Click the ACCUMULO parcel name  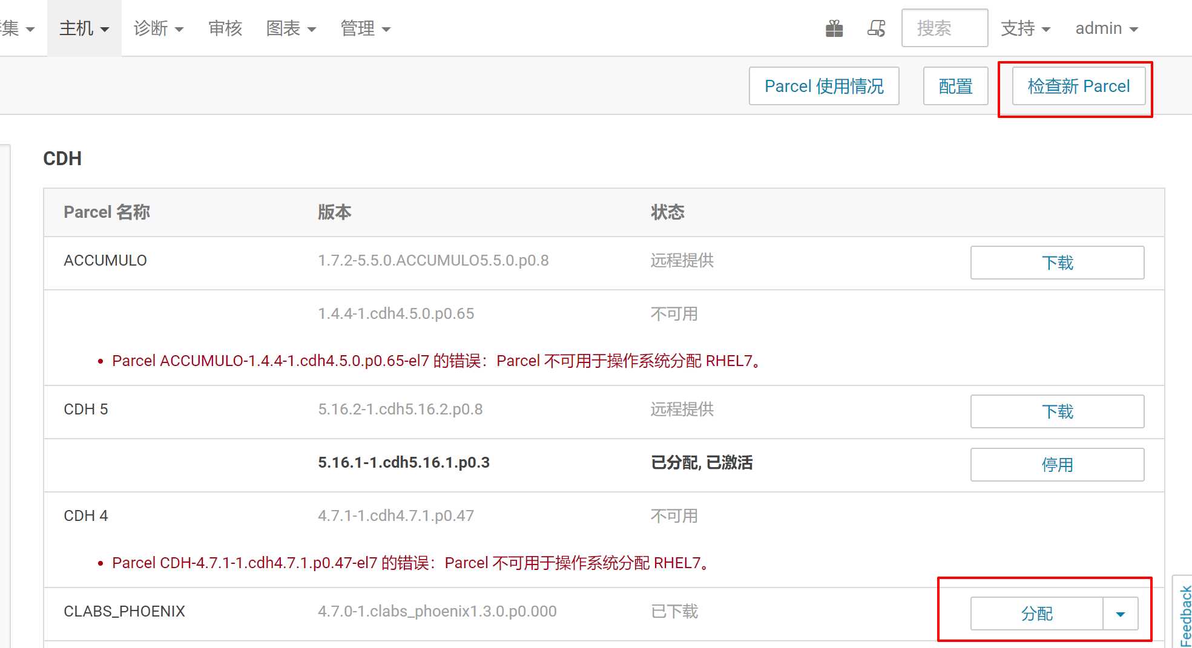[x=105, y=260]
